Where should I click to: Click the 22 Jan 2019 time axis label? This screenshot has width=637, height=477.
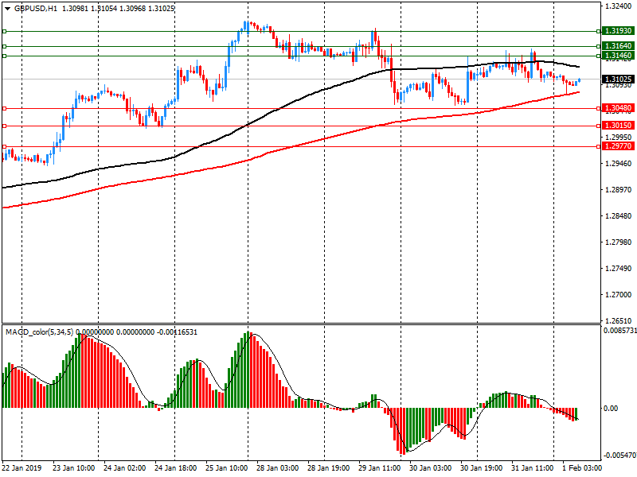[22, 469]
